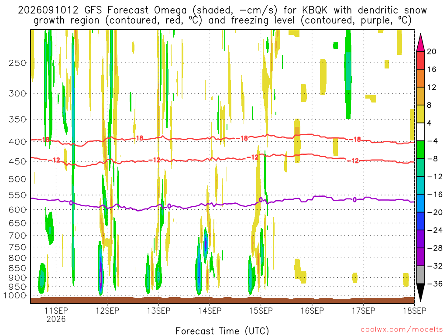
Task: Click the red -18 contour label near 13SEP
Action: 139,138
